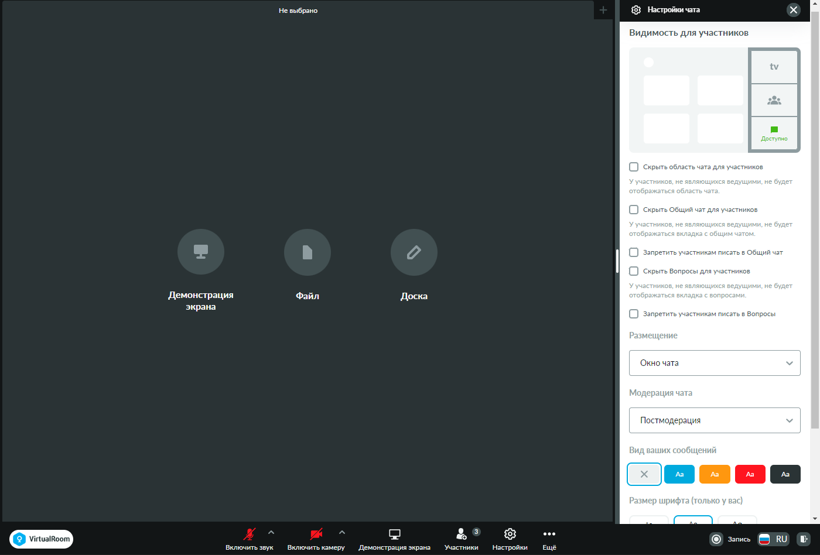The height and width of the screenshot is (555, 820).
Task: Check Скрыть область чата для участников
Action: [x=634, y=167]
